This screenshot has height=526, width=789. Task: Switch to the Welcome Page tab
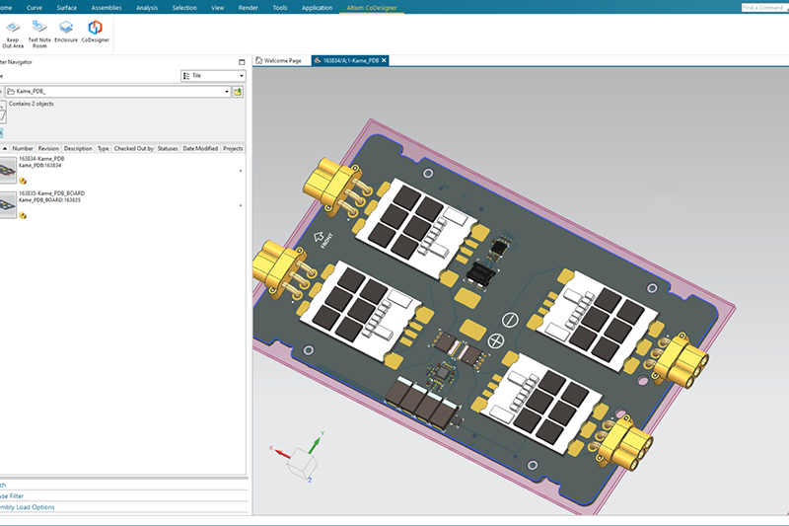pos(280,60)
